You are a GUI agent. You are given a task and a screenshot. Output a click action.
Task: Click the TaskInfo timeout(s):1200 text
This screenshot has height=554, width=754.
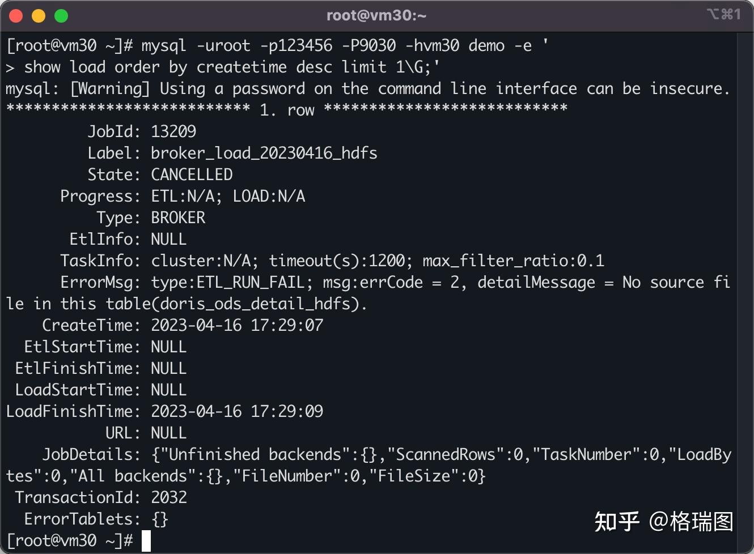(x=333, y=261)
